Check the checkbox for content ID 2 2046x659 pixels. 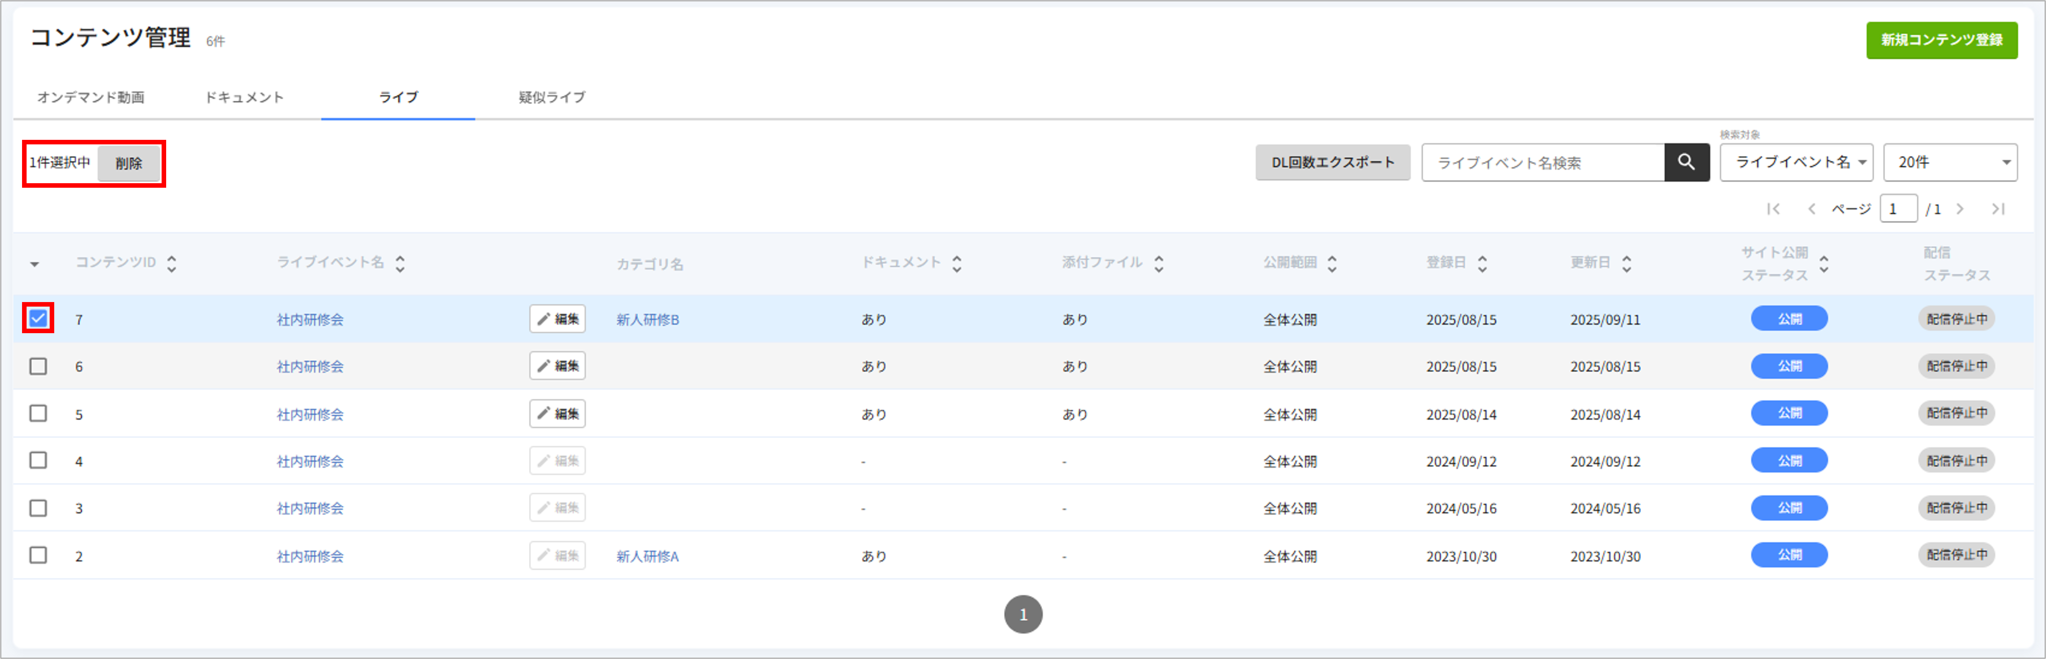[38, 555]
